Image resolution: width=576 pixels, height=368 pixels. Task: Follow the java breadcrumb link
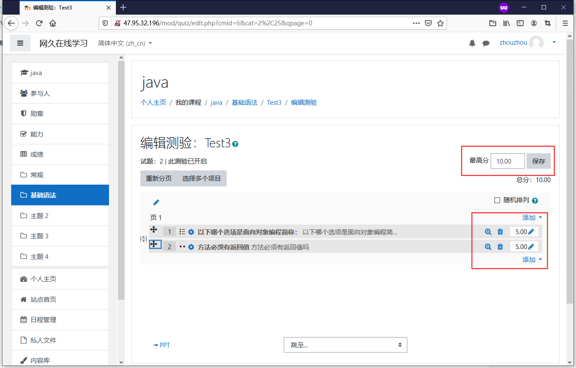216,103
